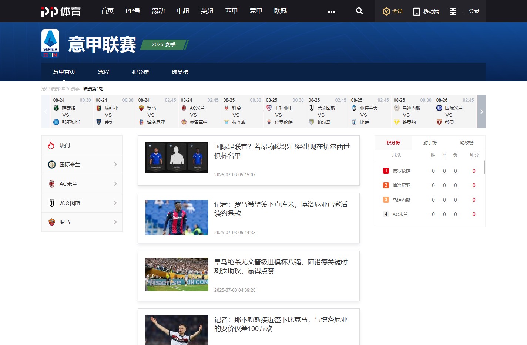The height and width of the screenshot is (345, 527).
Task: Open article 罗马希望签下卢库米
Action: [281, 209]
